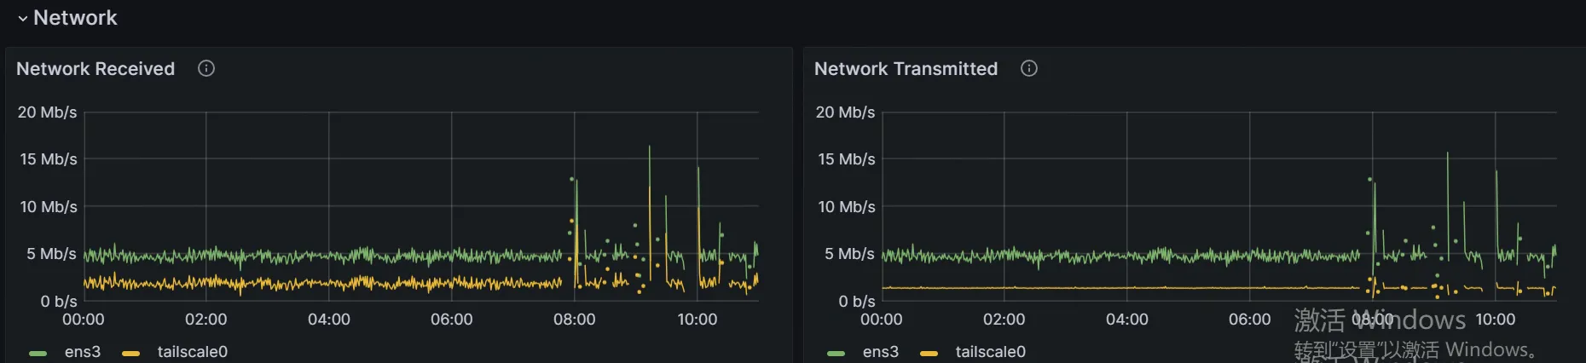1586x363 pixels.
Task: Click the 08:00 time label in Network Received
Action: pyautogui.click(x=574, y=320)
